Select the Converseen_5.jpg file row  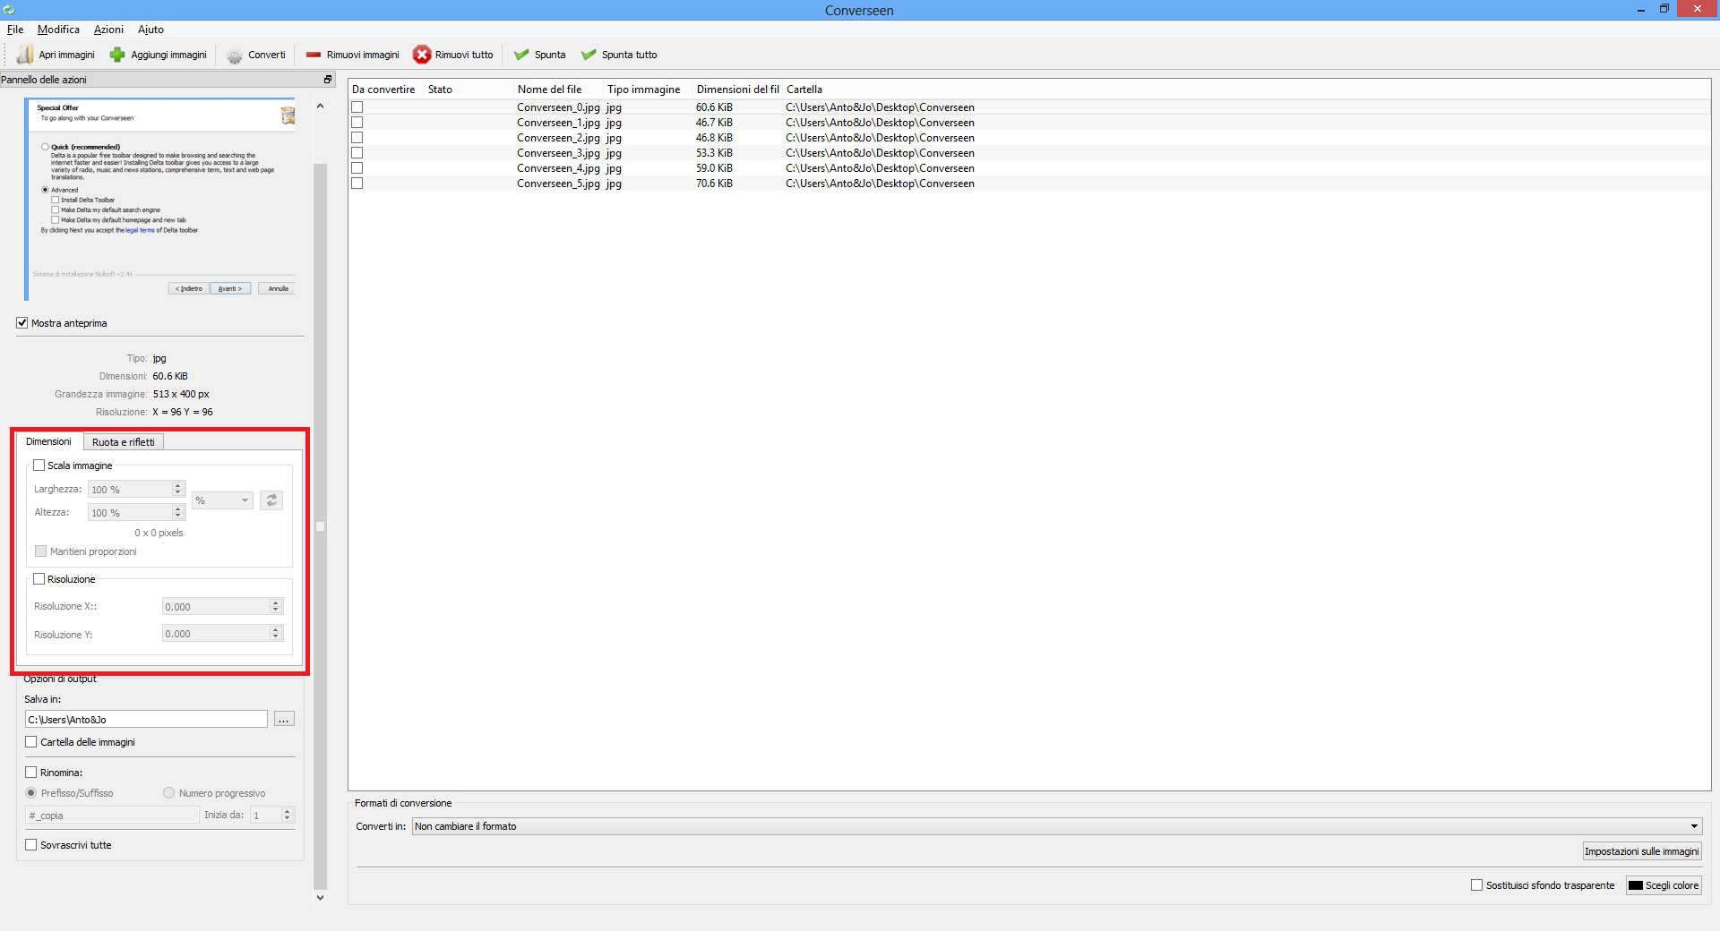click(1028, 184)
